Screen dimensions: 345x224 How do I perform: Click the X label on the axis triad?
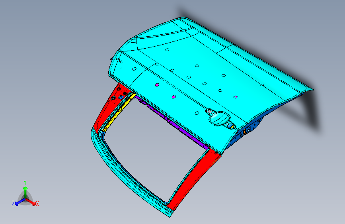(x=37, y=204)
